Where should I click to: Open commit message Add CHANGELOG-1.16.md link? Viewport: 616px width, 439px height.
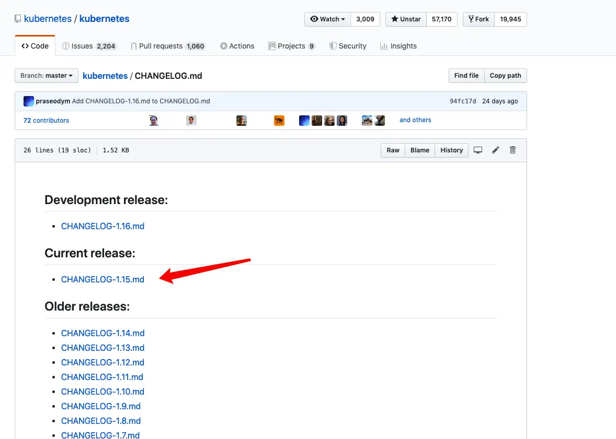click(x=141, y=101)
